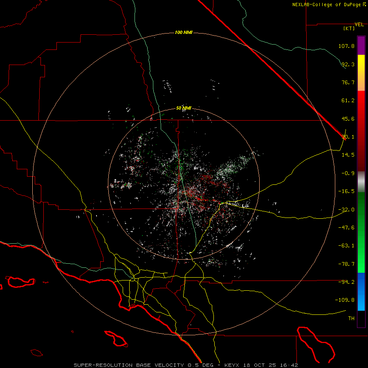The image size is (368, 368).
Task: Click the Super-Resolution Base Velocity caption
Action: coord(186,365)
